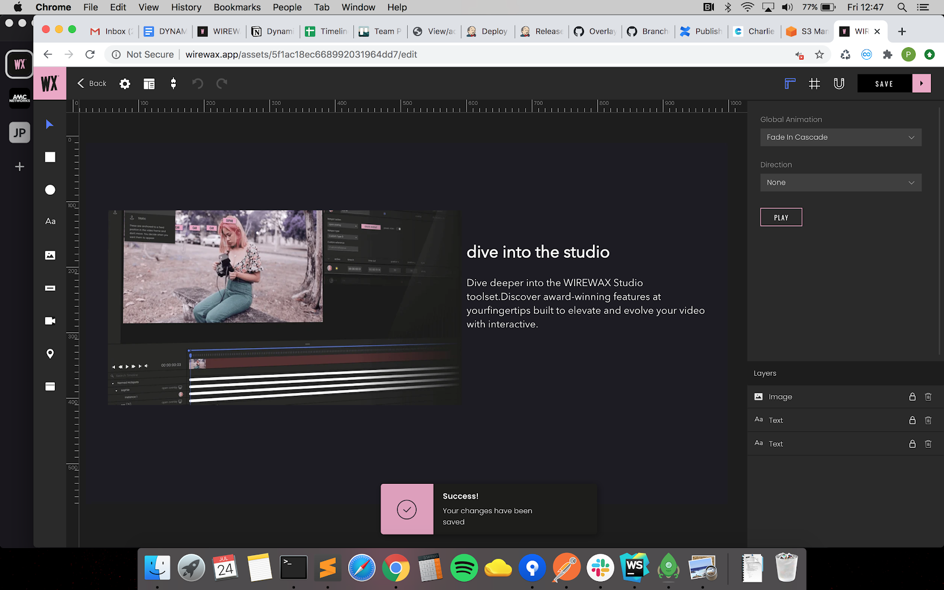Select the video camera tool
This screenshot has height=590, width=944.
tap(50, 321)
